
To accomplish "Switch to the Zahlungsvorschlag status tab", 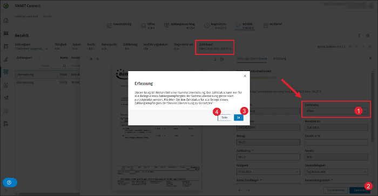I will 180,26.
